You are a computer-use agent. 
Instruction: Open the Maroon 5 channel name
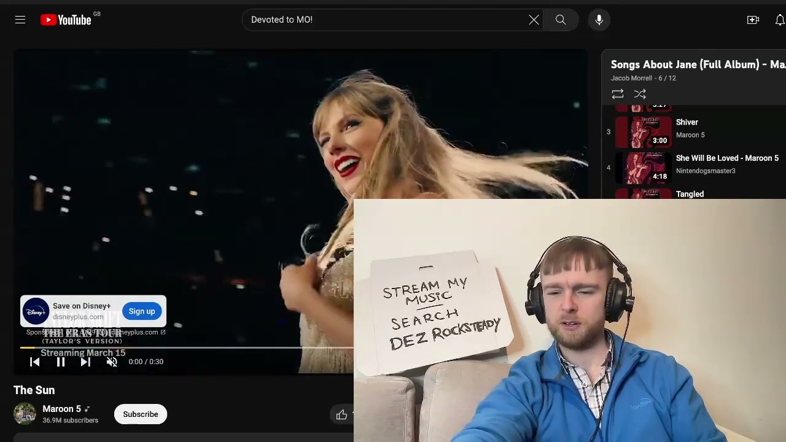point(61,409)
